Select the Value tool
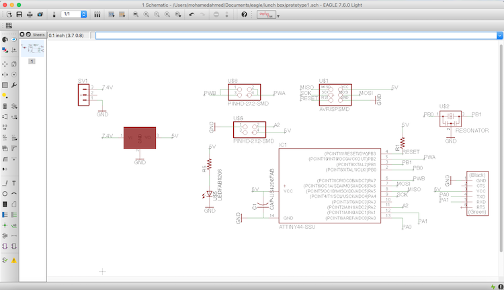Screen dimensions: 504x290 point(14,138)
